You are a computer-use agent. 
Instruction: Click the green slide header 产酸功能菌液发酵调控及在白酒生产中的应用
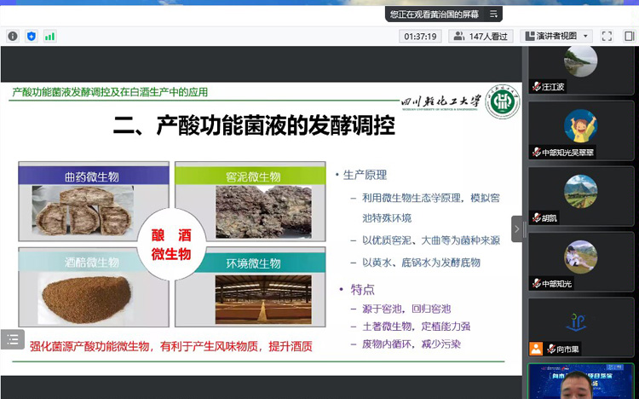(x=110, y=92)
